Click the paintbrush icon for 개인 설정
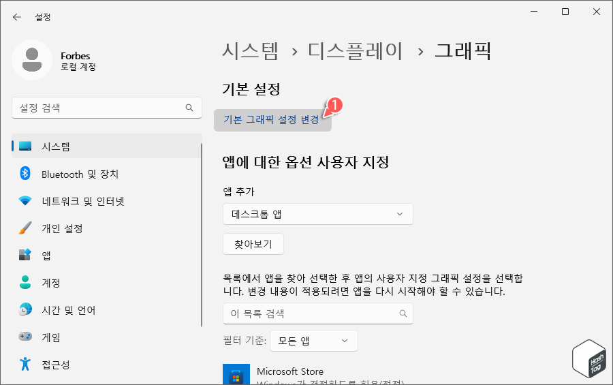This screenshot has width=613, height=385. point(25,228)
